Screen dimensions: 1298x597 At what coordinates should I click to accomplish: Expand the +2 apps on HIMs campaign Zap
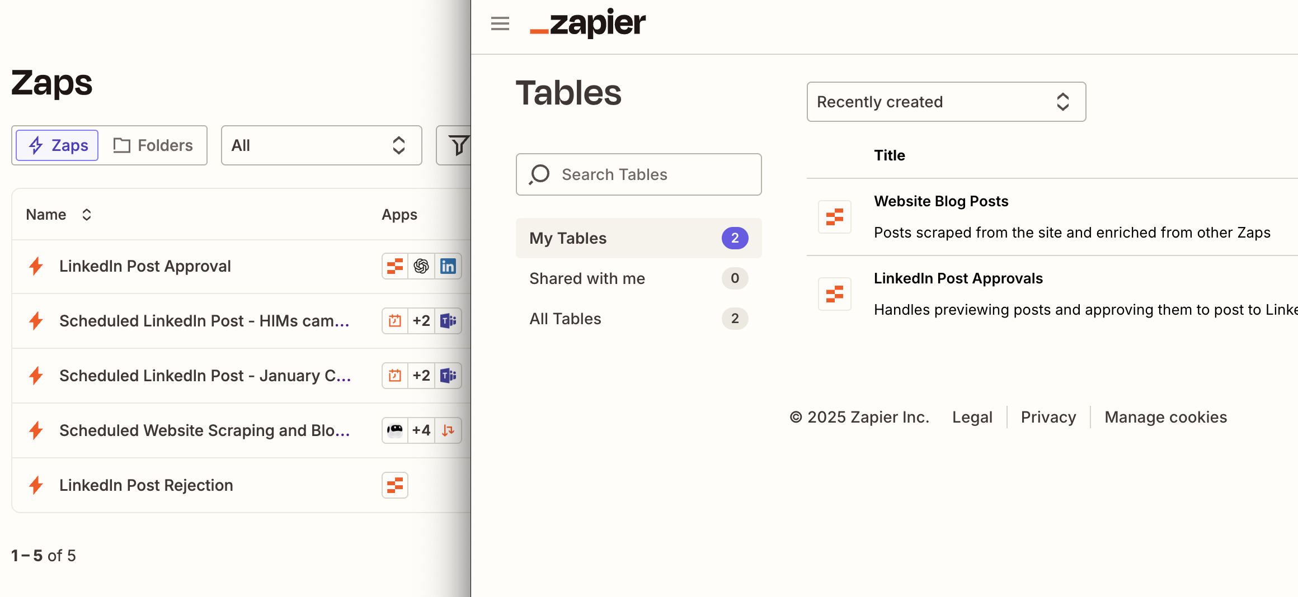pos(421,321)
